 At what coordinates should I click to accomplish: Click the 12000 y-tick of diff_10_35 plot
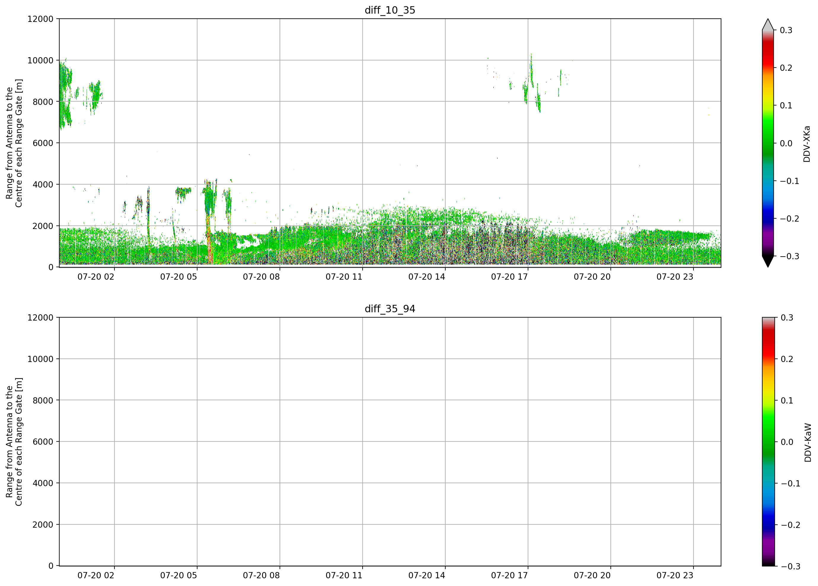tap(40, 19)
